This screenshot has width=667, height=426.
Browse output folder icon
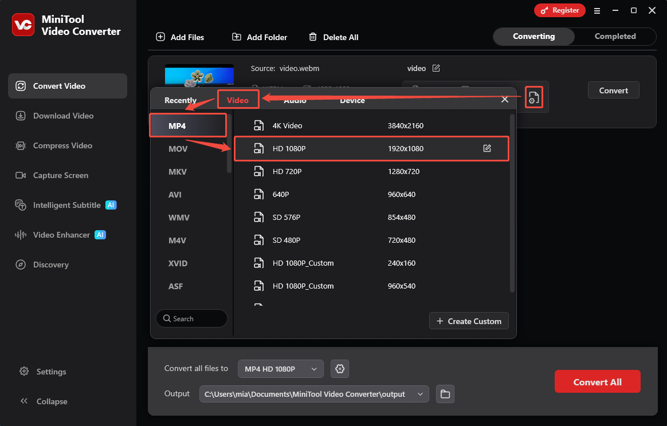(x=445, y=394)
